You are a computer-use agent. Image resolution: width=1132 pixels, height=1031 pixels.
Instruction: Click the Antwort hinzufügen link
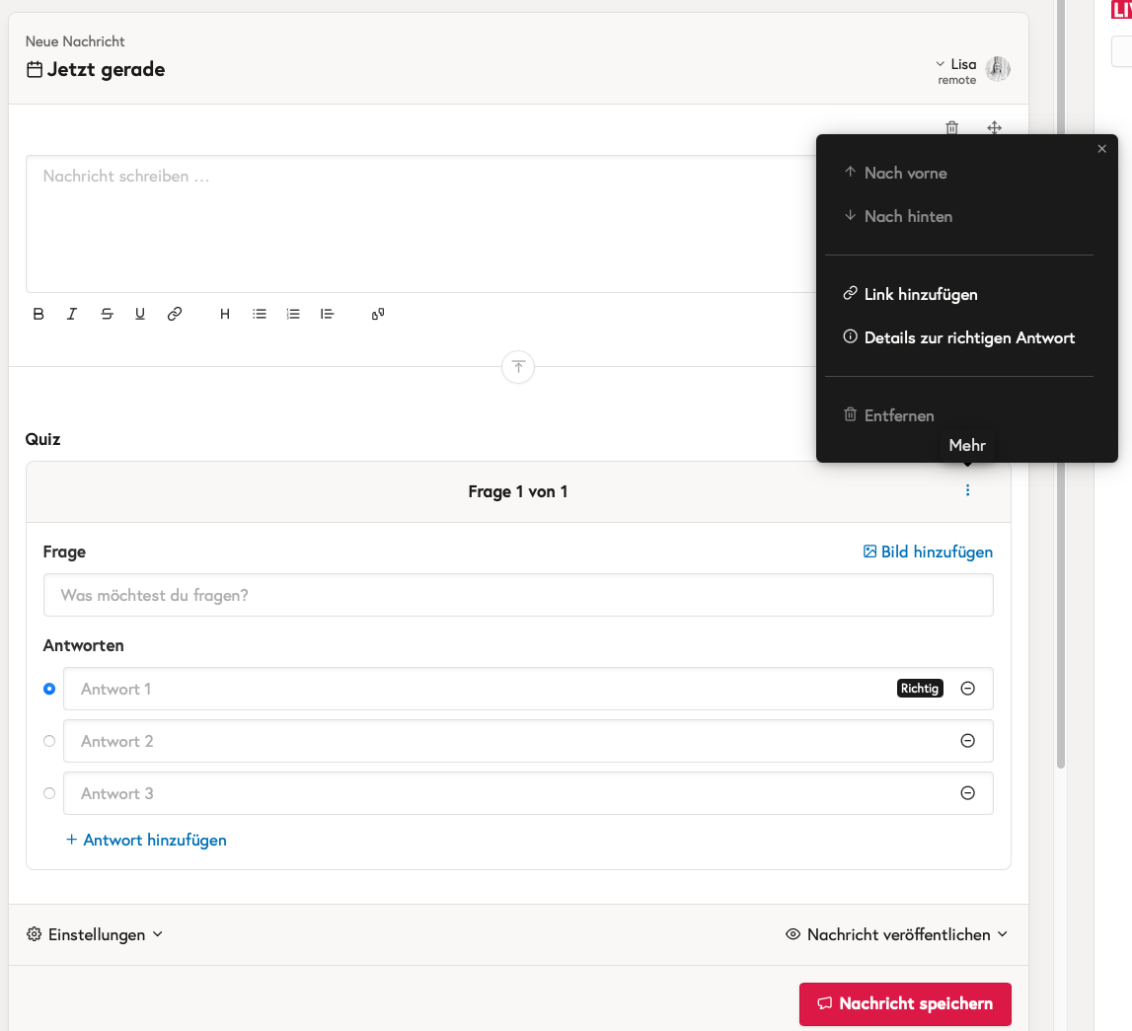(x=146, y=840)
